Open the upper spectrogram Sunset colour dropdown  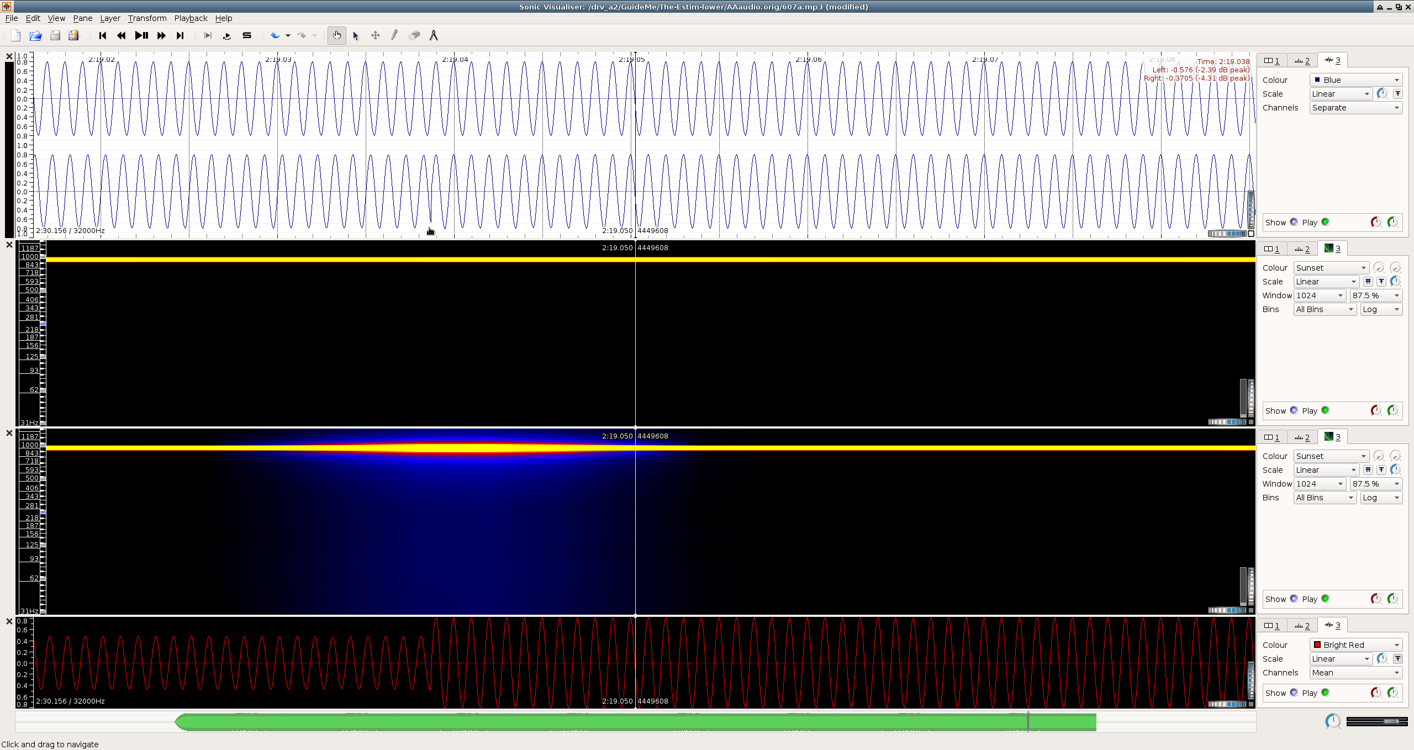[1331, 268]
